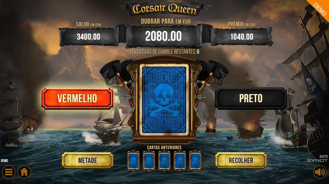Click the DOBRAR PARA amount 2080.00

pos(163,36)
